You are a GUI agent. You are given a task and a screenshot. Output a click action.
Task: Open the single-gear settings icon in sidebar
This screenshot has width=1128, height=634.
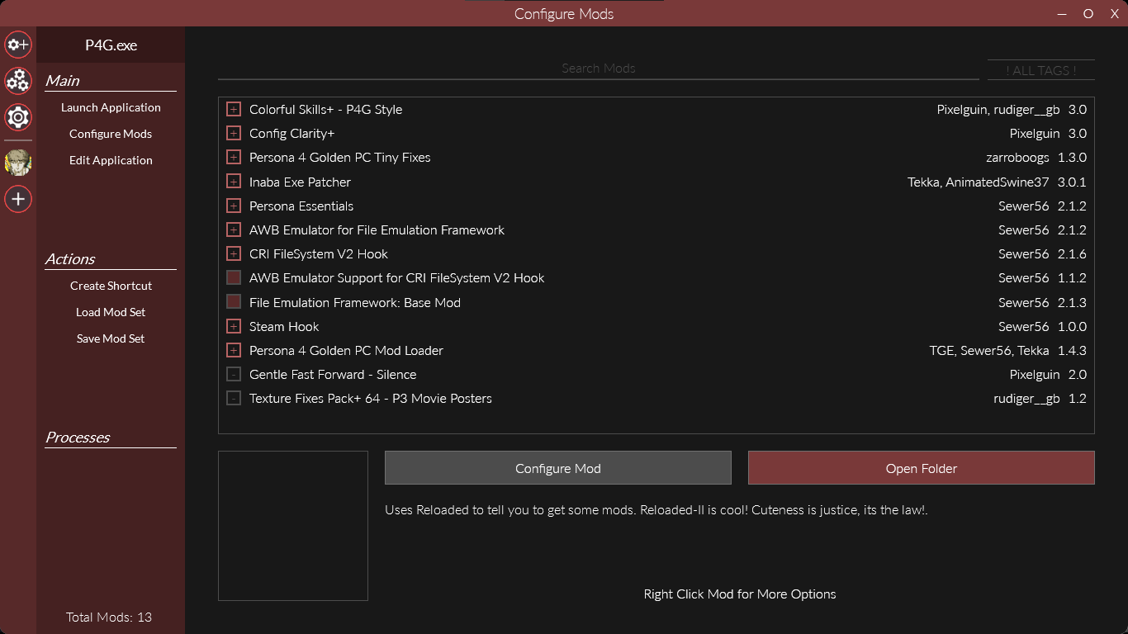[18, 117]
